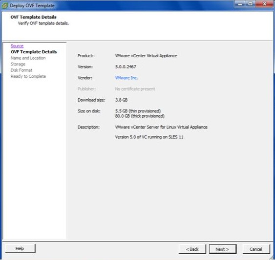Close the Deploy OVF Template dialog
This screenshot has width=275, height=260.
pos(264,4)
